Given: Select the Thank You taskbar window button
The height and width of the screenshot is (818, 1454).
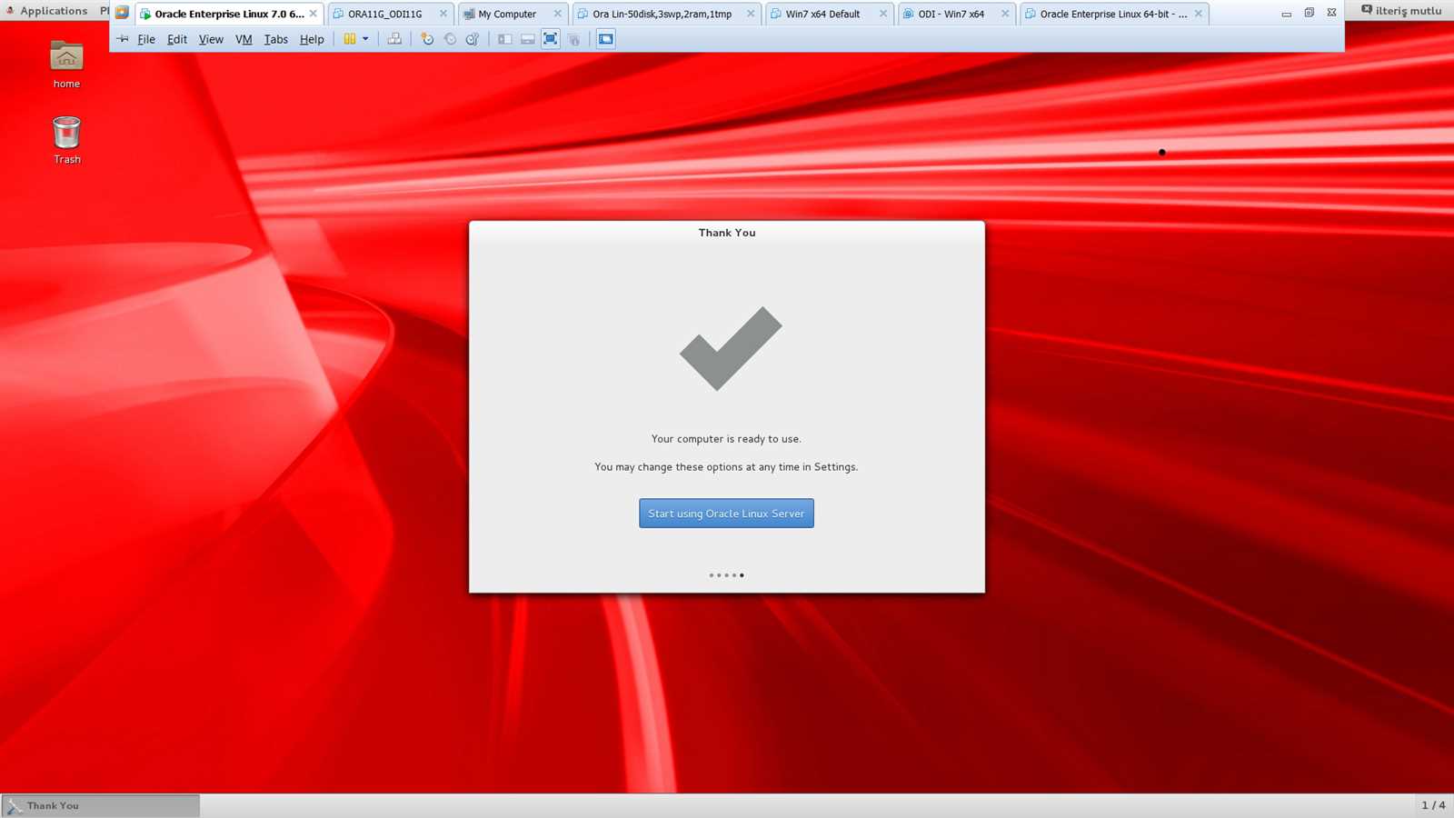Looking at the screenshot, I should click(100, 805).
